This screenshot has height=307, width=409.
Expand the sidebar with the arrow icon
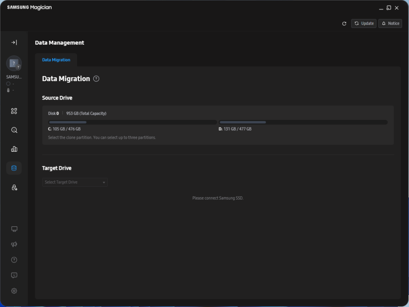(14, 42)
